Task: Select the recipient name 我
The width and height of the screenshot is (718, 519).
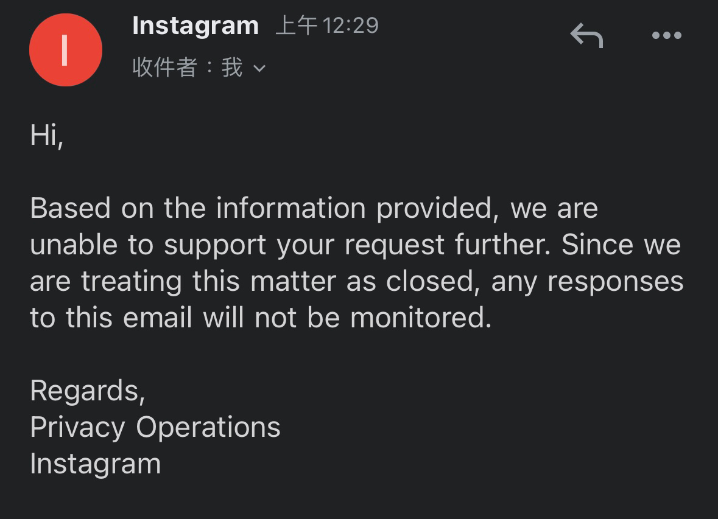Action: click(x=231, y=68)
